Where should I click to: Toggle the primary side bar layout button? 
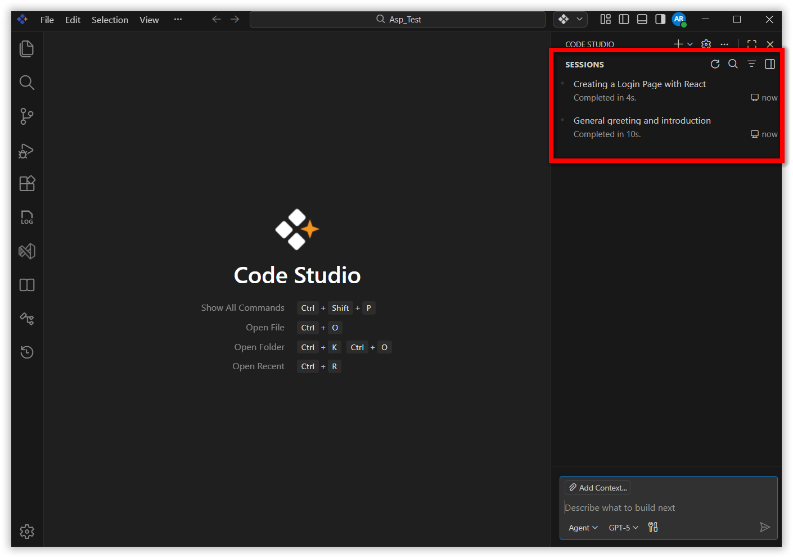tap(624, 20)
